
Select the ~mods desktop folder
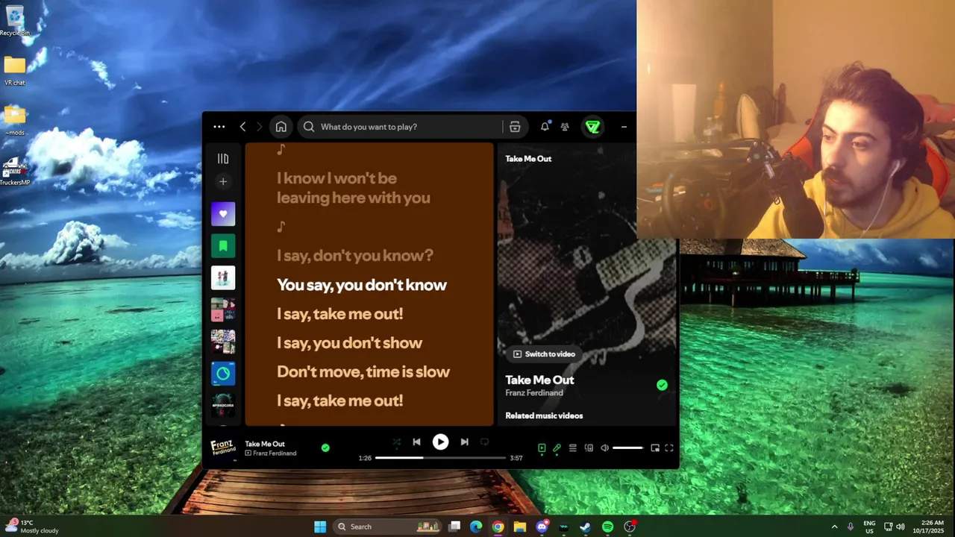point(15,121)
